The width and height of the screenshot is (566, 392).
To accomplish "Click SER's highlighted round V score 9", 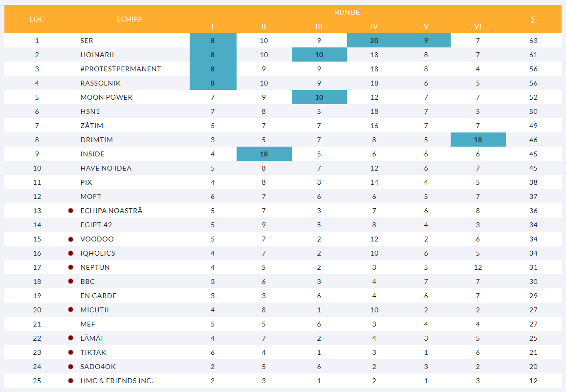I will tap(426, 41).
